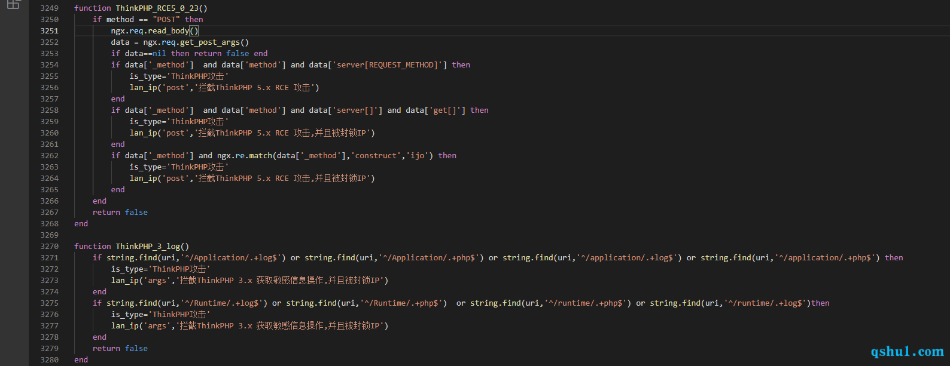
Task: Click the "end" keyword on line 3274
Action: coord(99,292)
